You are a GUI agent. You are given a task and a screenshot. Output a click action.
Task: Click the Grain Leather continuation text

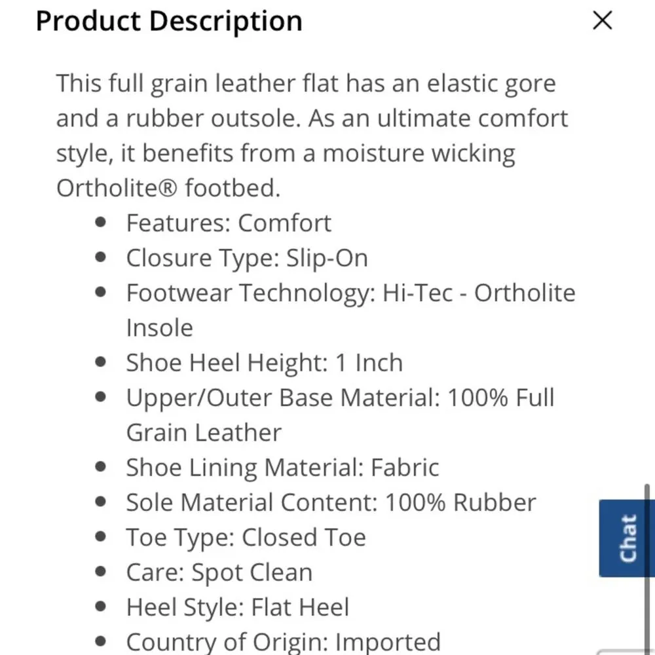coord(204,432)
